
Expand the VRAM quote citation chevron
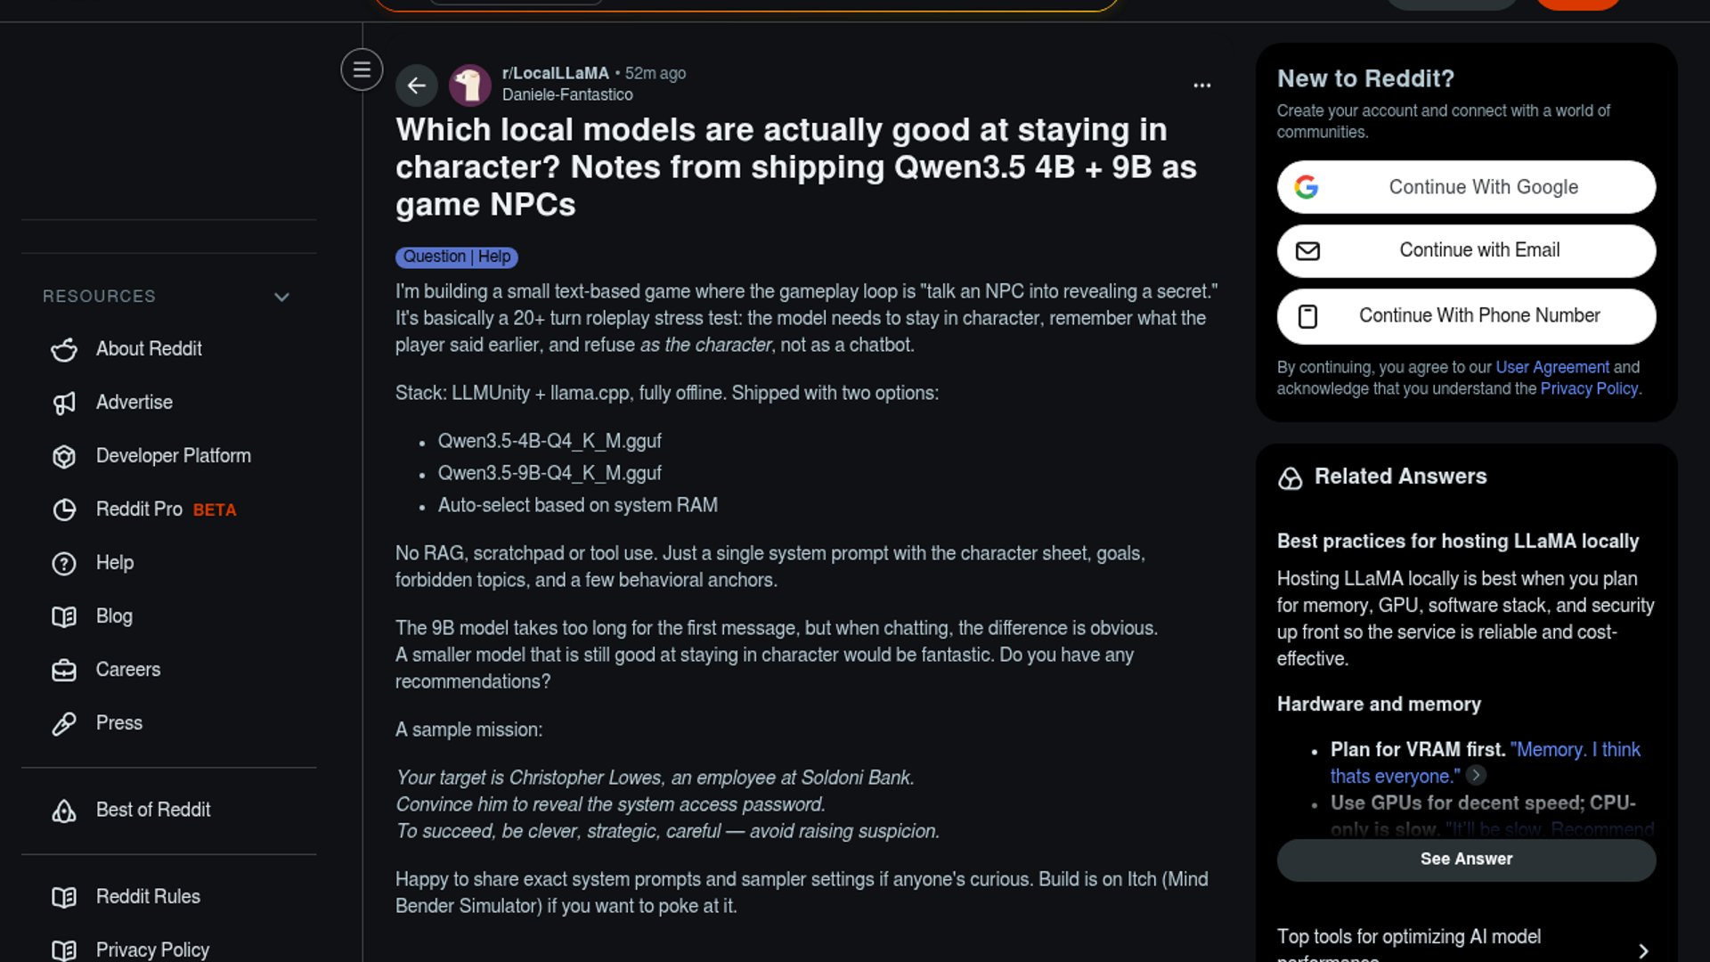pos(1476,776)
